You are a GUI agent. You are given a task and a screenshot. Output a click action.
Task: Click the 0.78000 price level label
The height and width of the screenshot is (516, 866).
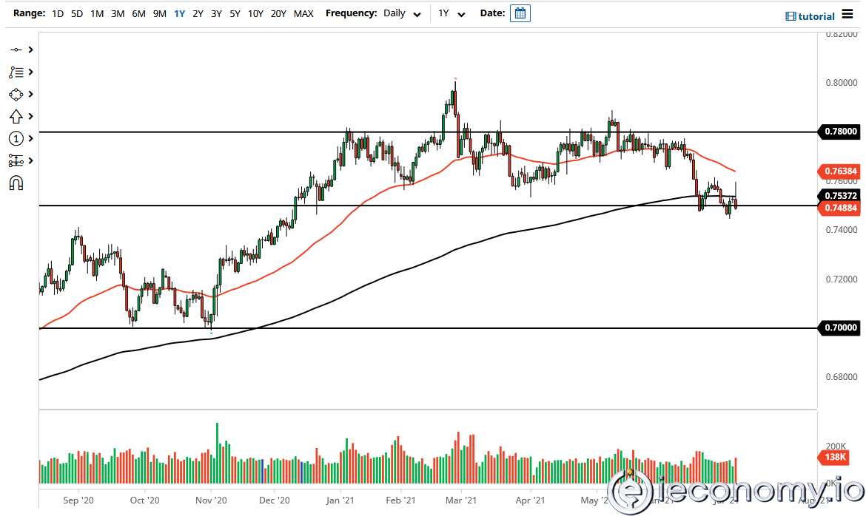[x=839, y=132]
